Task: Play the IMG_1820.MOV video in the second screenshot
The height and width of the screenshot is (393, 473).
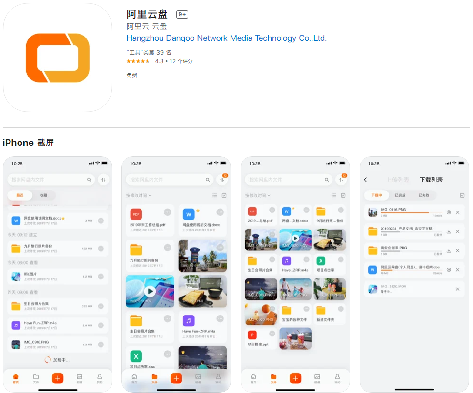Action: point(150,291)
